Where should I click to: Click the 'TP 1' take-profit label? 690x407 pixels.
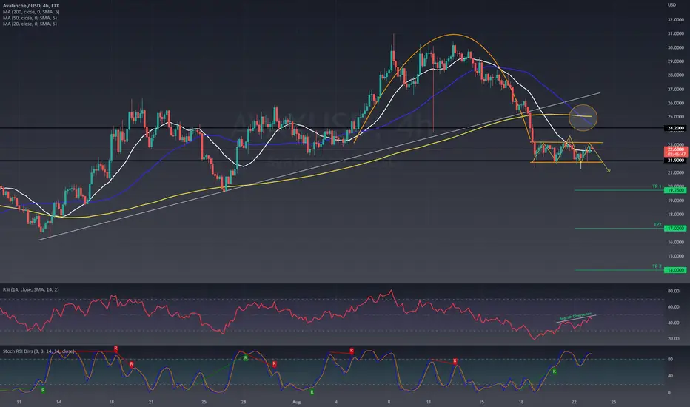coord(657,186)
